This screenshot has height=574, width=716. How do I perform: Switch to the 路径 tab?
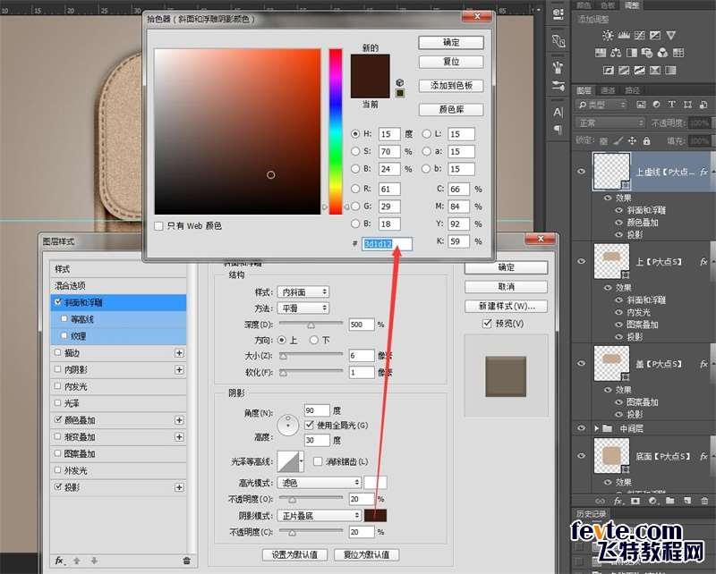[633, 90]
